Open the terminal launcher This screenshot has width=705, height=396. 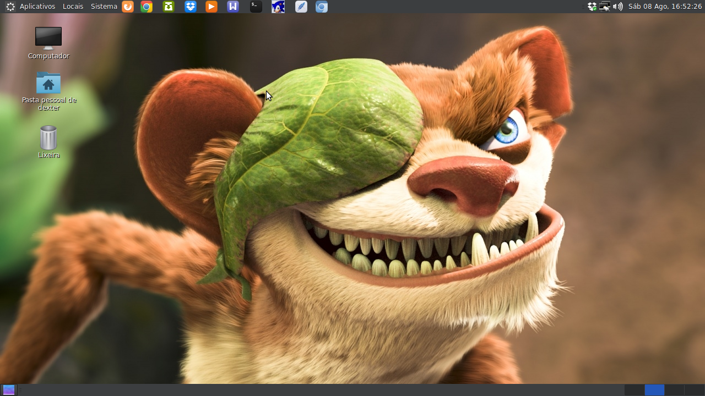pos(256,7)
